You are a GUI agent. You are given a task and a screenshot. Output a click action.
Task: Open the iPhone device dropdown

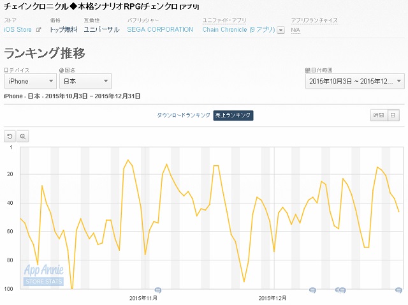31,81
